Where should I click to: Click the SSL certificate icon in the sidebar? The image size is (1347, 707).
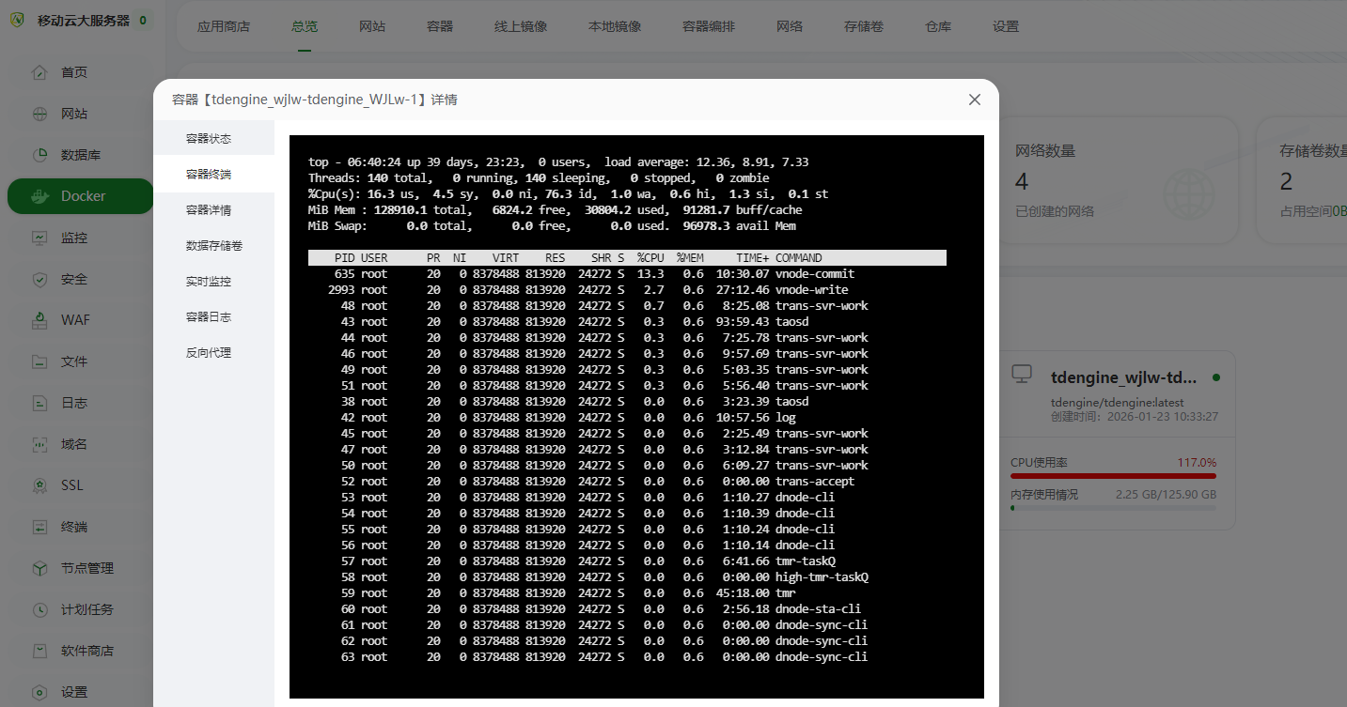coord(39,485)
